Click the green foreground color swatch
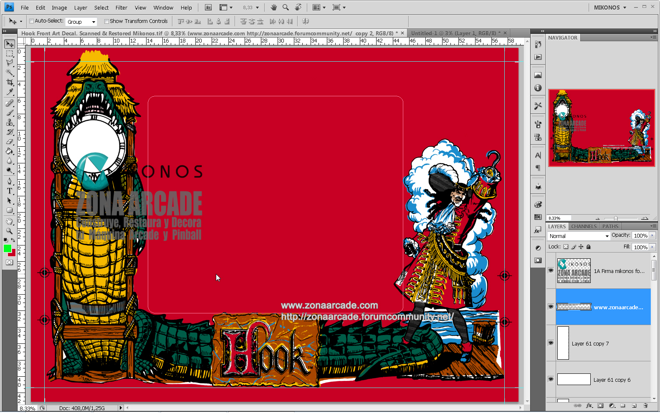 click(x=7, y=248)
